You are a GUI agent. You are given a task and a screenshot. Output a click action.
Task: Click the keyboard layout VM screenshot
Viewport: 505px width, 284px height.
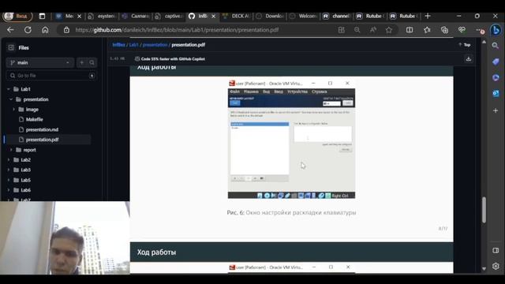[x=291, y=139]
